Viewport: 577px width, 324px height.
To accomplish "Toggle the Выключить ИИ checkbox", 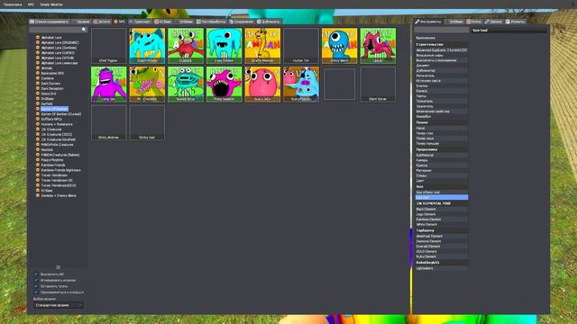I will tap(36, 274).
